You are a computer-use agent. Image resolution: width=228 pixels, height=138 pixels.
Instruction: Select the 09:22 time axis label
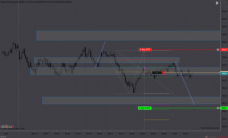coord(111,134)
